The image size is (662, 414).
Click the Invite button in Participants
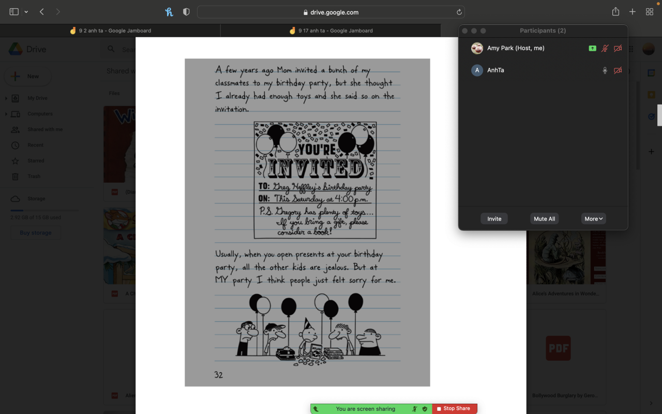pyautogui.click(x=494, y=219)
